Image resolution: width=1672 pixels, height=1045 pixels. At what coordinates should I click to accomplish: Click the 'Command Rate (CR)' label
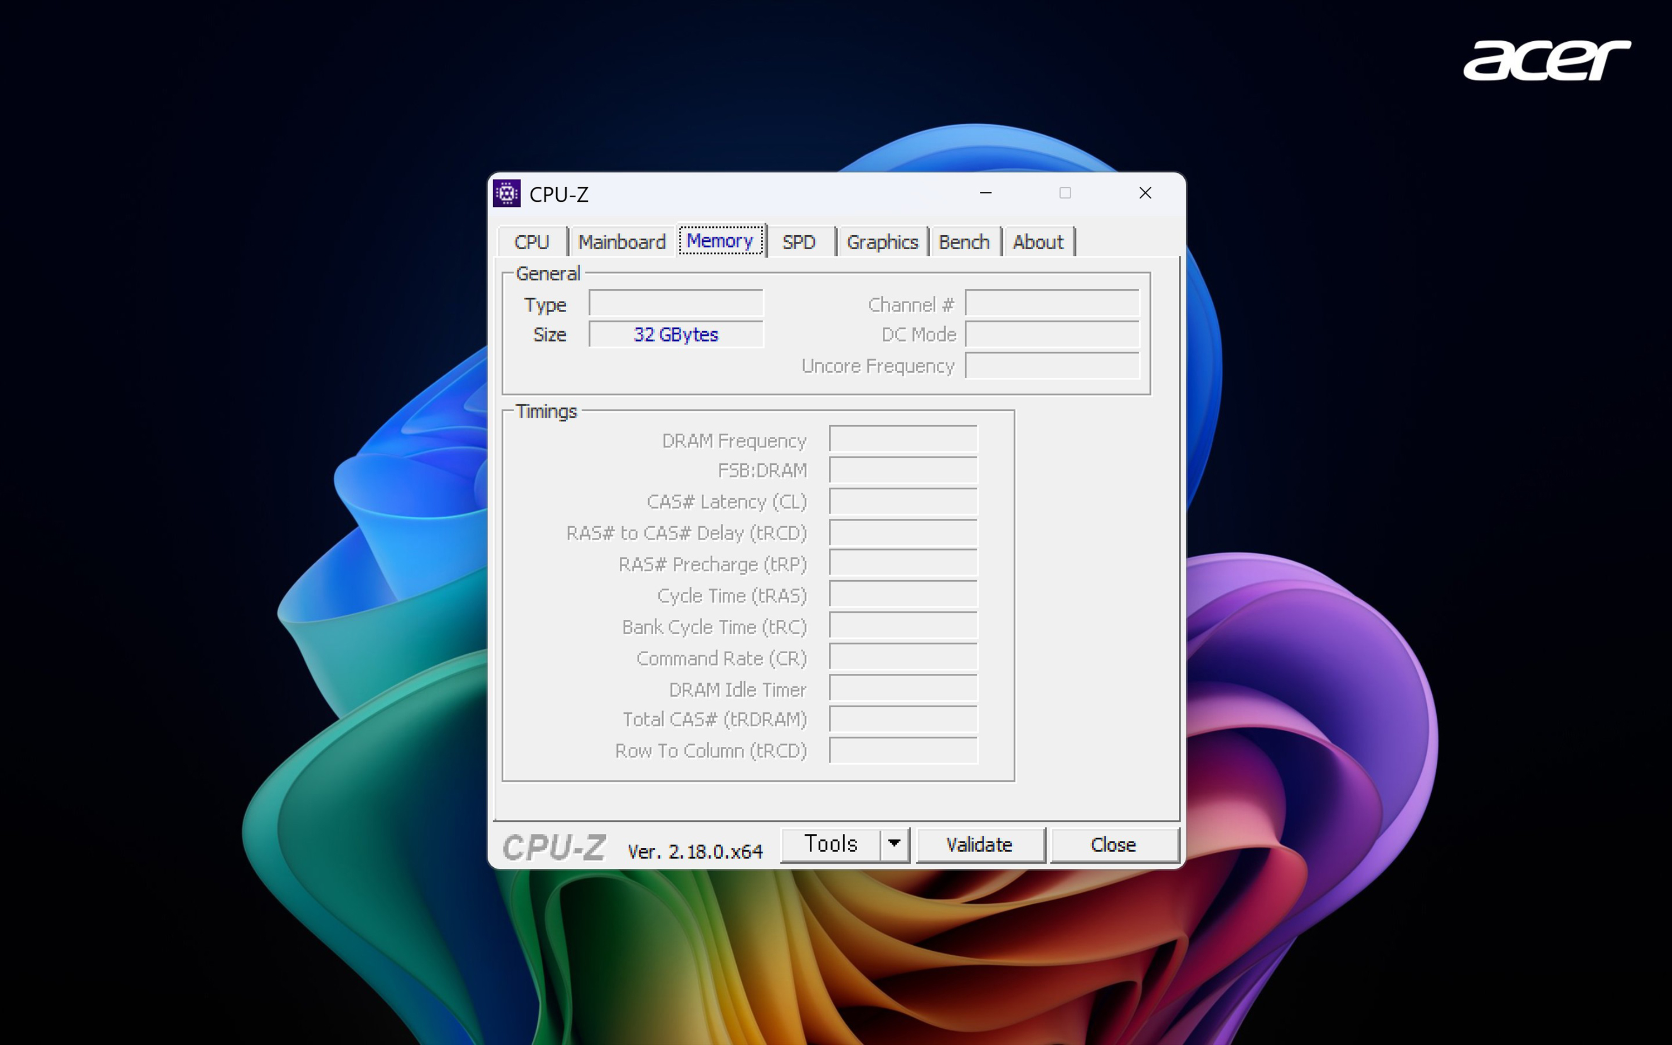722,658
